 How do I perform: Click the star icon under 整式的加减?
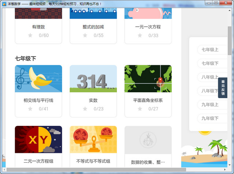coord(85,35)
